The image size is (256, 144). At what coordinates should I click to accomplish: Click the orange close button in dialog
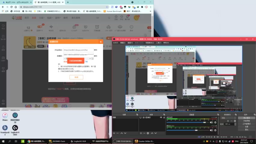76,77
